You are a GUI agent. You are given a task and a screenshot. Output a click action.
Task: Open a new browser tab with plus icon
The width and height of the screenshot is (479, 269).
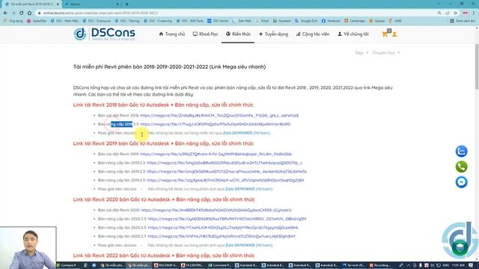(x=126, y=4)
